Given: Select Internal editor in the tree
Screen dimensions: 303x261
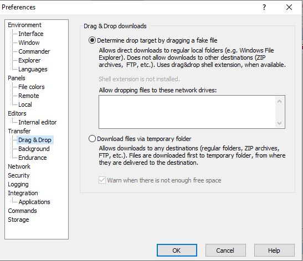Looking at the screenshot, I should click(37, 122).
